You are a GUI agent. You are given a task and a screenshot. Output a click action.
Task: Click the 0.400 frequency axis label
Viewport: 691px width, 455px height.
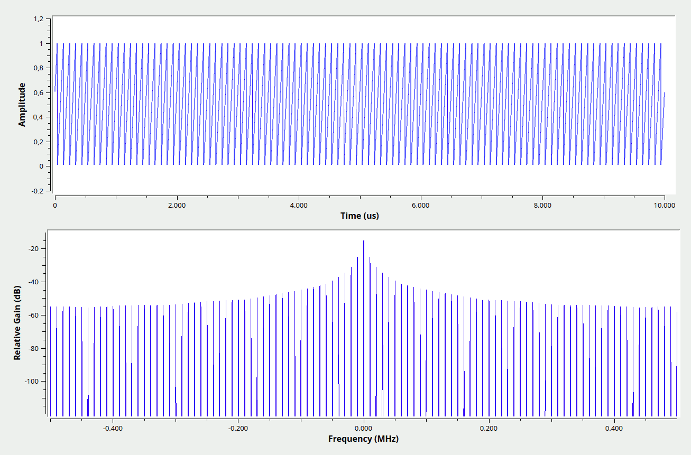click(x=614, y=428)
